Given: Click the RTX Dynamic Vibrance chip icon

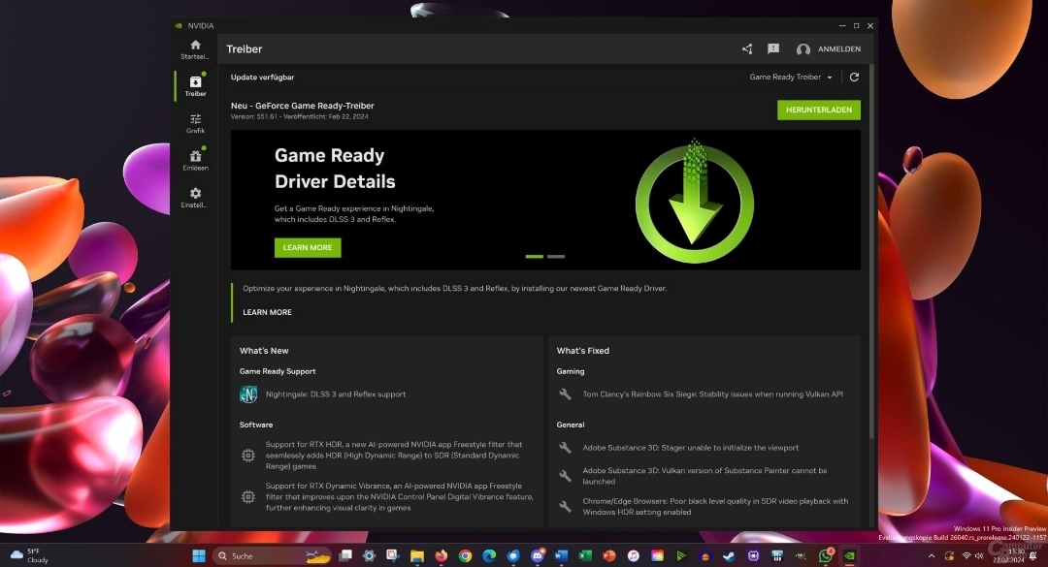Looking at the screenshot, I should click(248, 497).
